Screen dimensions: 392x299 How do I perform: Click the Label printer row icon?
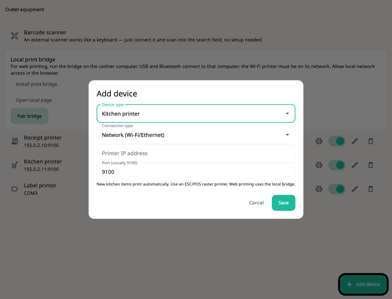pos(15,189)
